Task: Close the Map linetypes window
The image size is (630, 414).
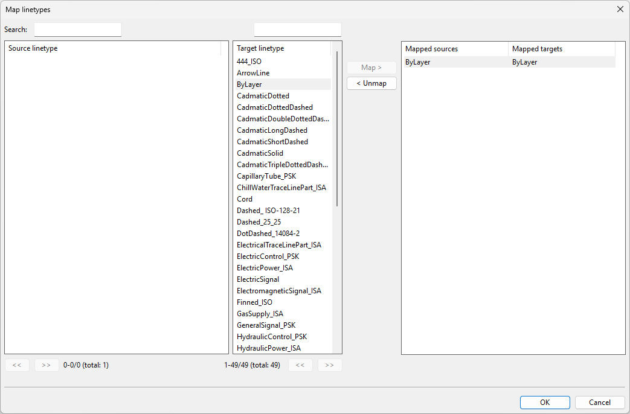Action: point(620,9)
